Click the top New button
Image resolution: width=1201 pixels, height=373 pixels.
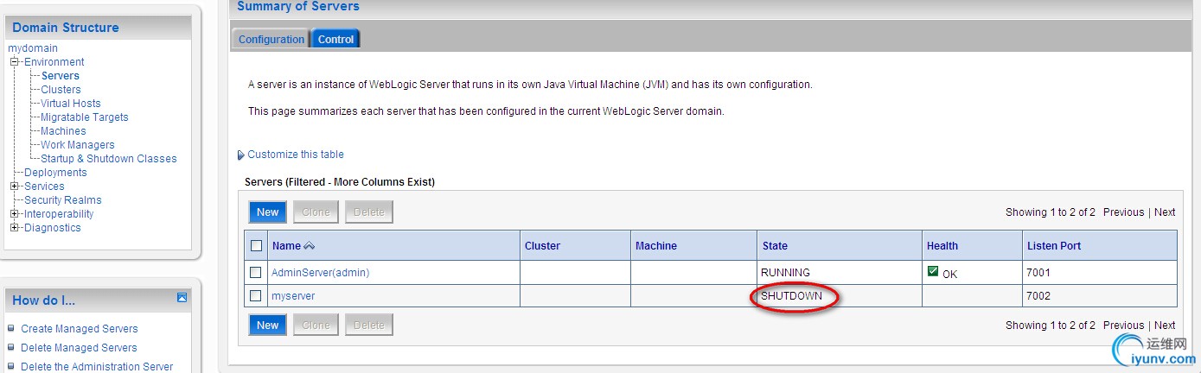pyautogui.click(x=268, y=212)
